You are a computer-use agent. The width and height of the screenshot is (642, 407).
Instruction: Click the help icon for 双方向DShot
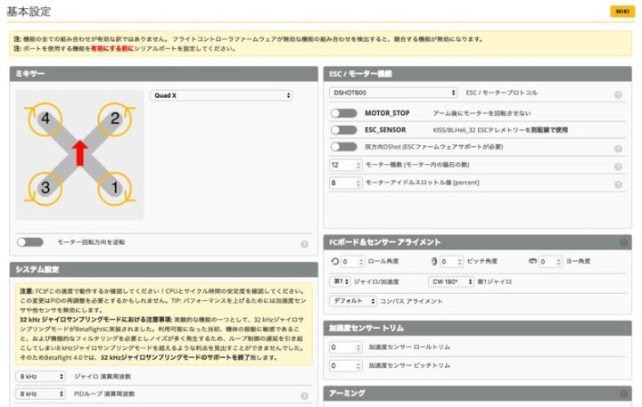pos(618,148)
